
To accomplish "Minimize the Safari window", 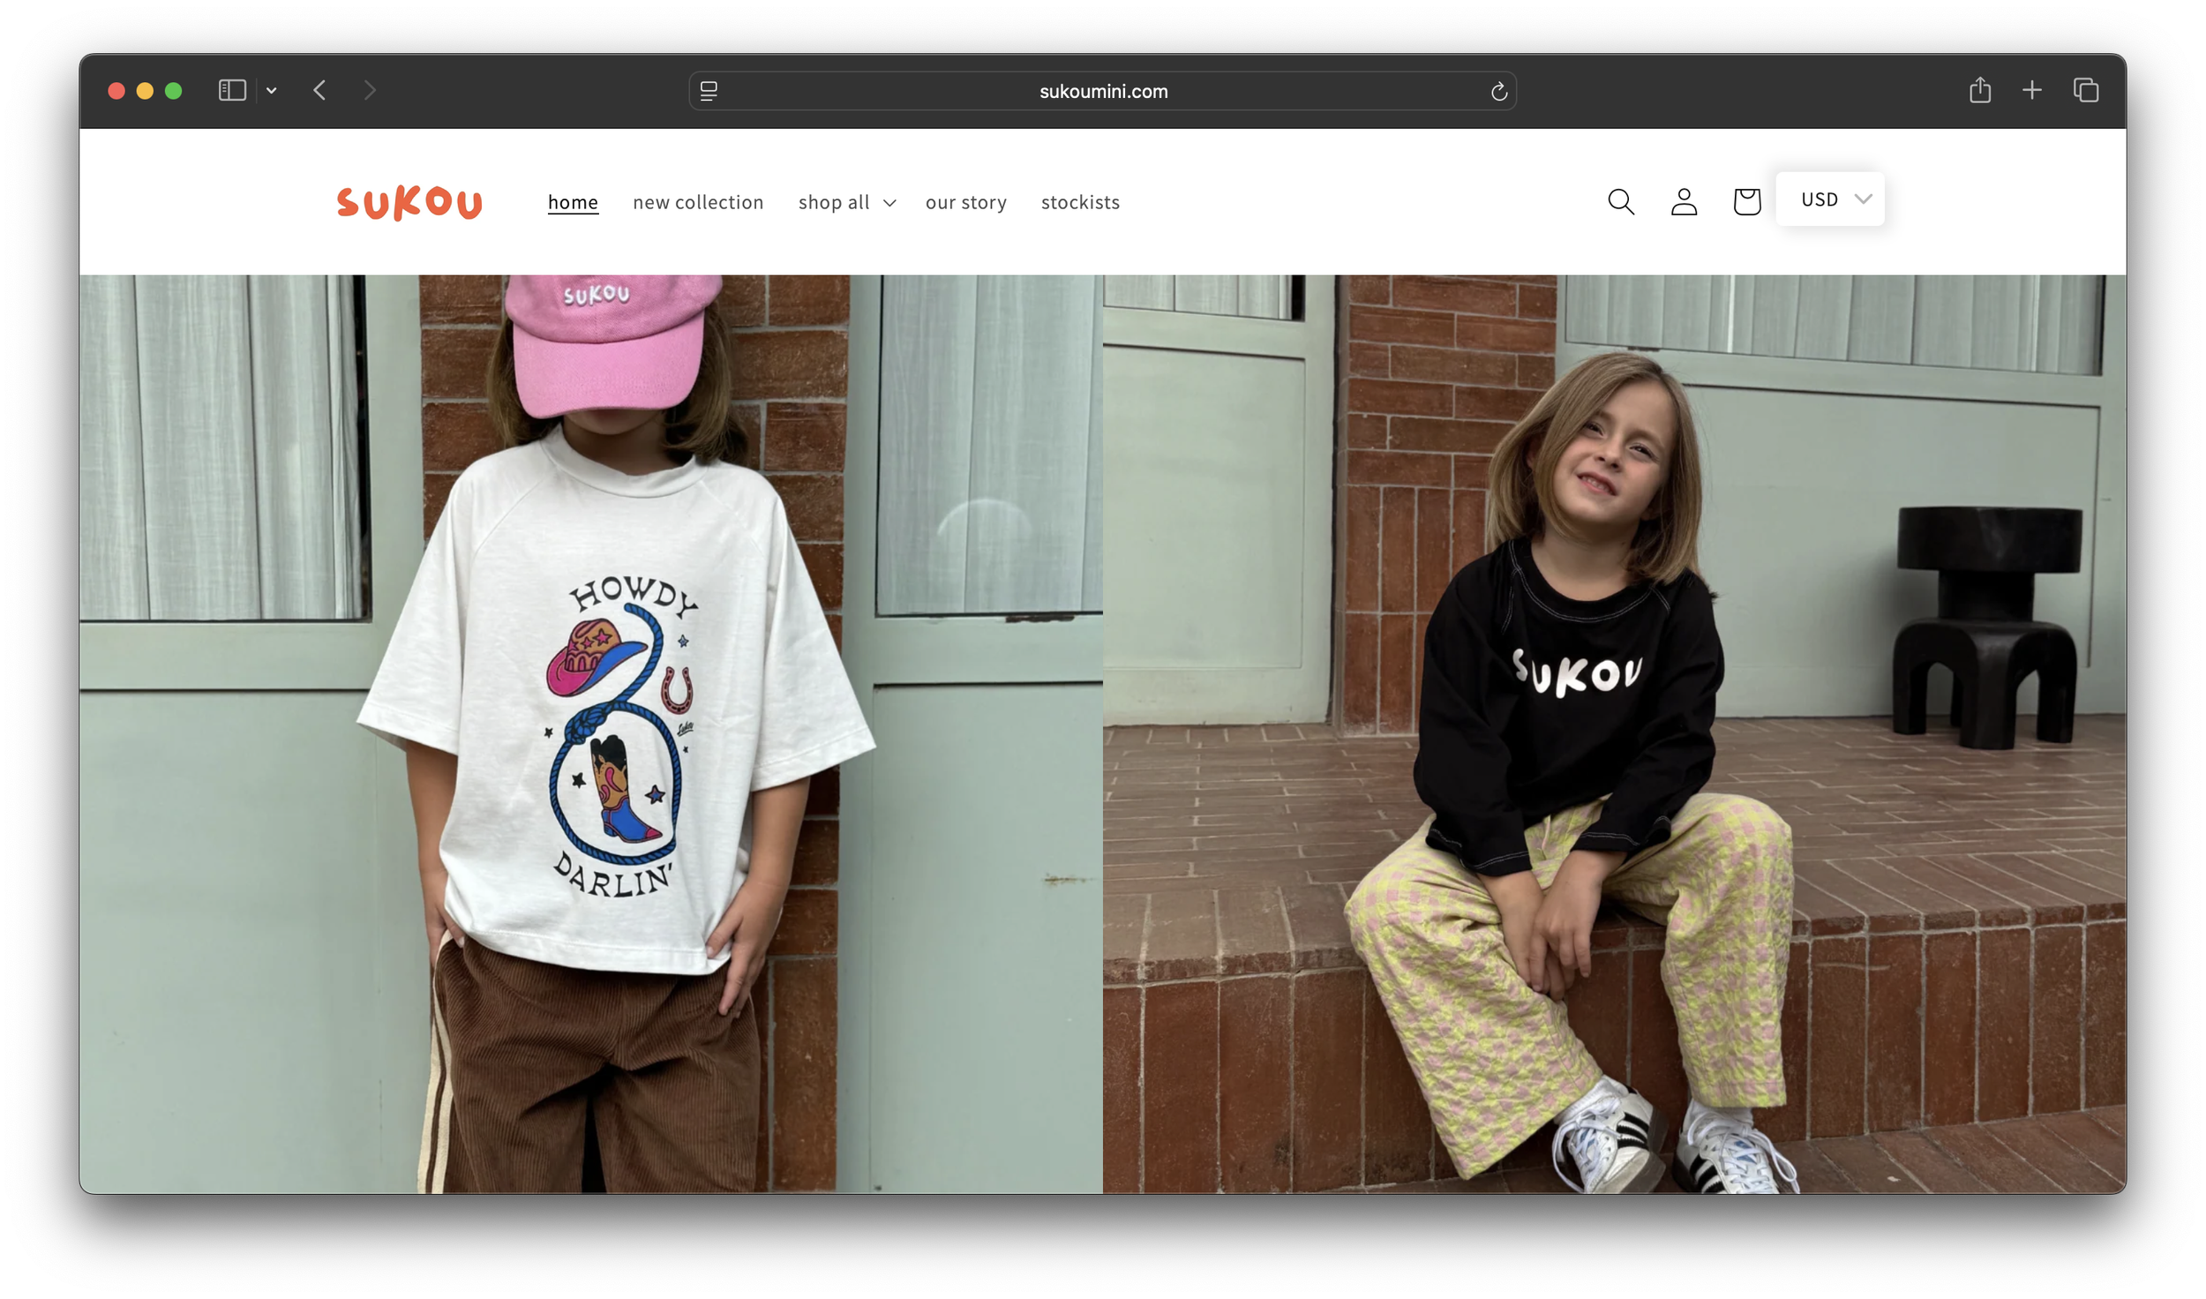I will pyautogui.click(x=145, y=91).
